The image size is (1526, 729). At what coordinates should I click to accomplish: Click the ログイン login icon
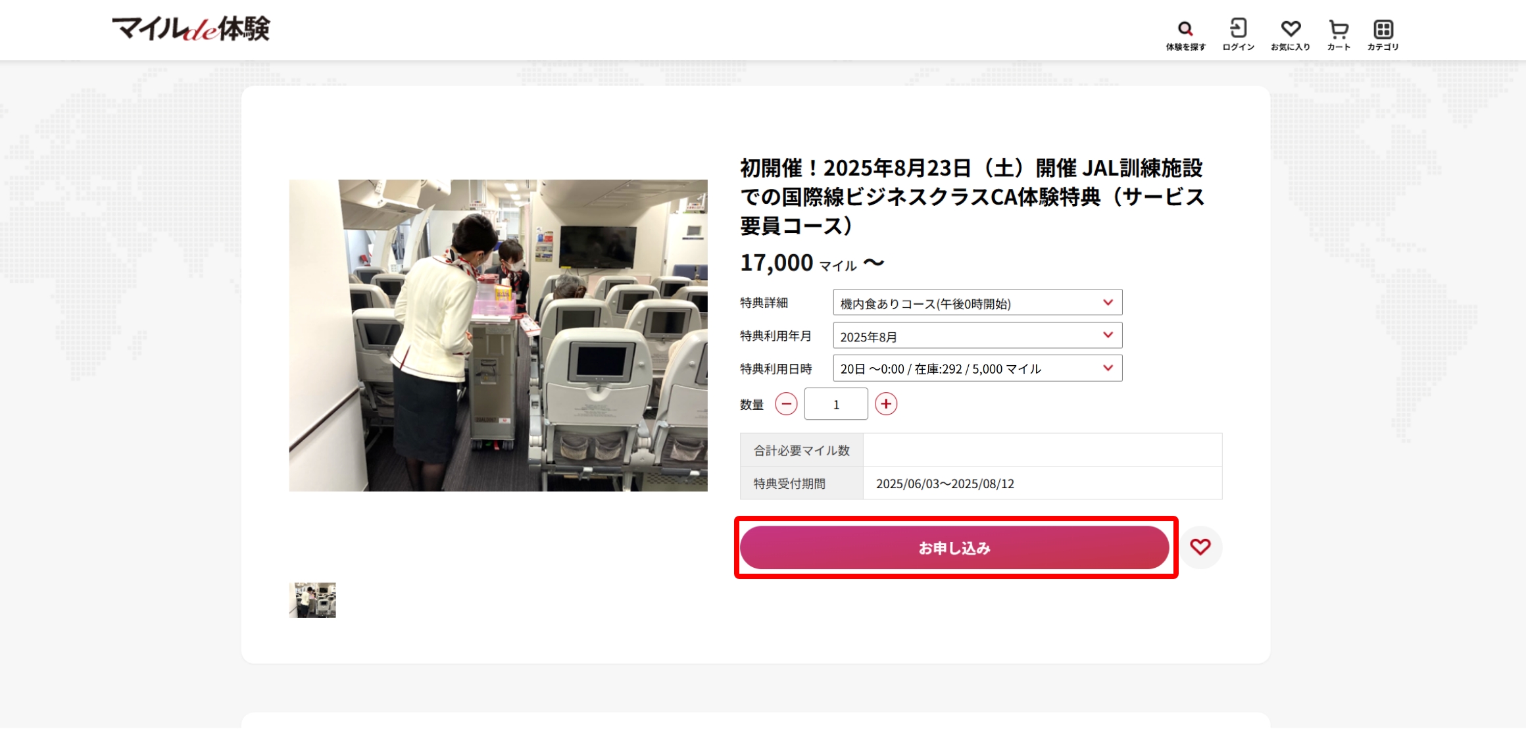1239,34
